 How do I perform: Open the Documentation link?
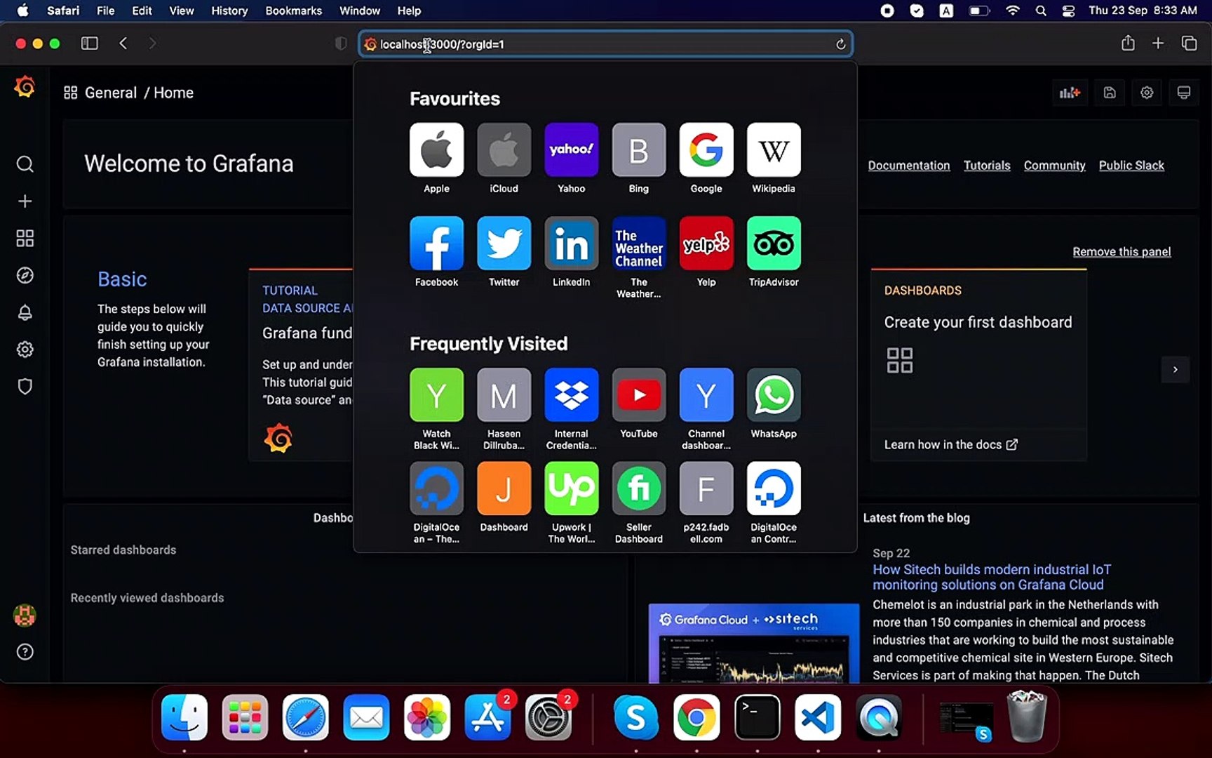909,166
